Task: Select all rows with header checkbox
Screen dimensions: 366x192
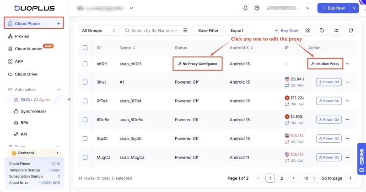Action: (x=85, y=48)
